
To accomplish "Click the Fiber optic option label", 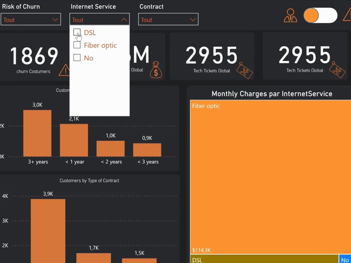I will tap(100, 45).
